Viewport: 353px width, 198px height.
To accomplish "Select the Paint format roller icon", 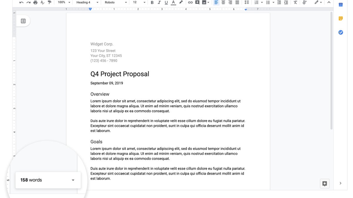I will [49, 2].
